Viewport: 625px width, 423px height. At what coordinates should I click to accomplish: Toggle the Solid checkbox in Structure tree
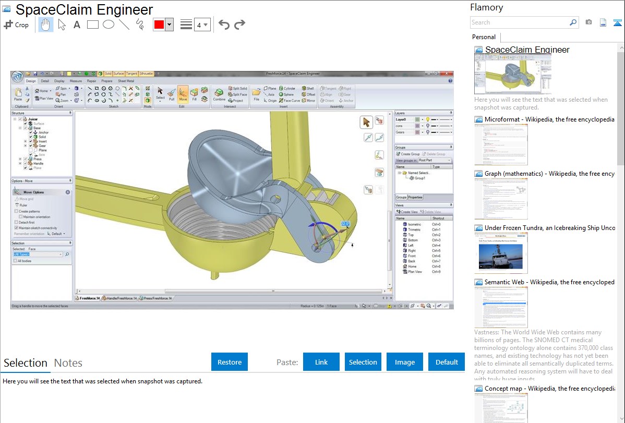coord(30,137)
